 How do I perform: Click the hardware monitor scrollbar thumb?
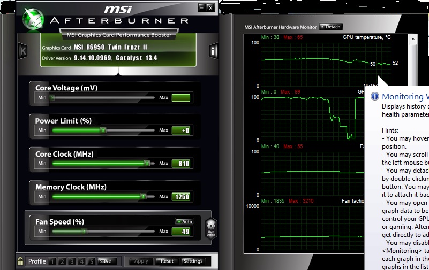tap(413, 64)
